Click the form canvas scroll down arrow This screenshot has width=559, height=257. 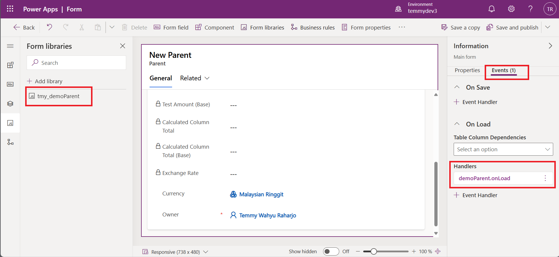[x=436, y=233]
